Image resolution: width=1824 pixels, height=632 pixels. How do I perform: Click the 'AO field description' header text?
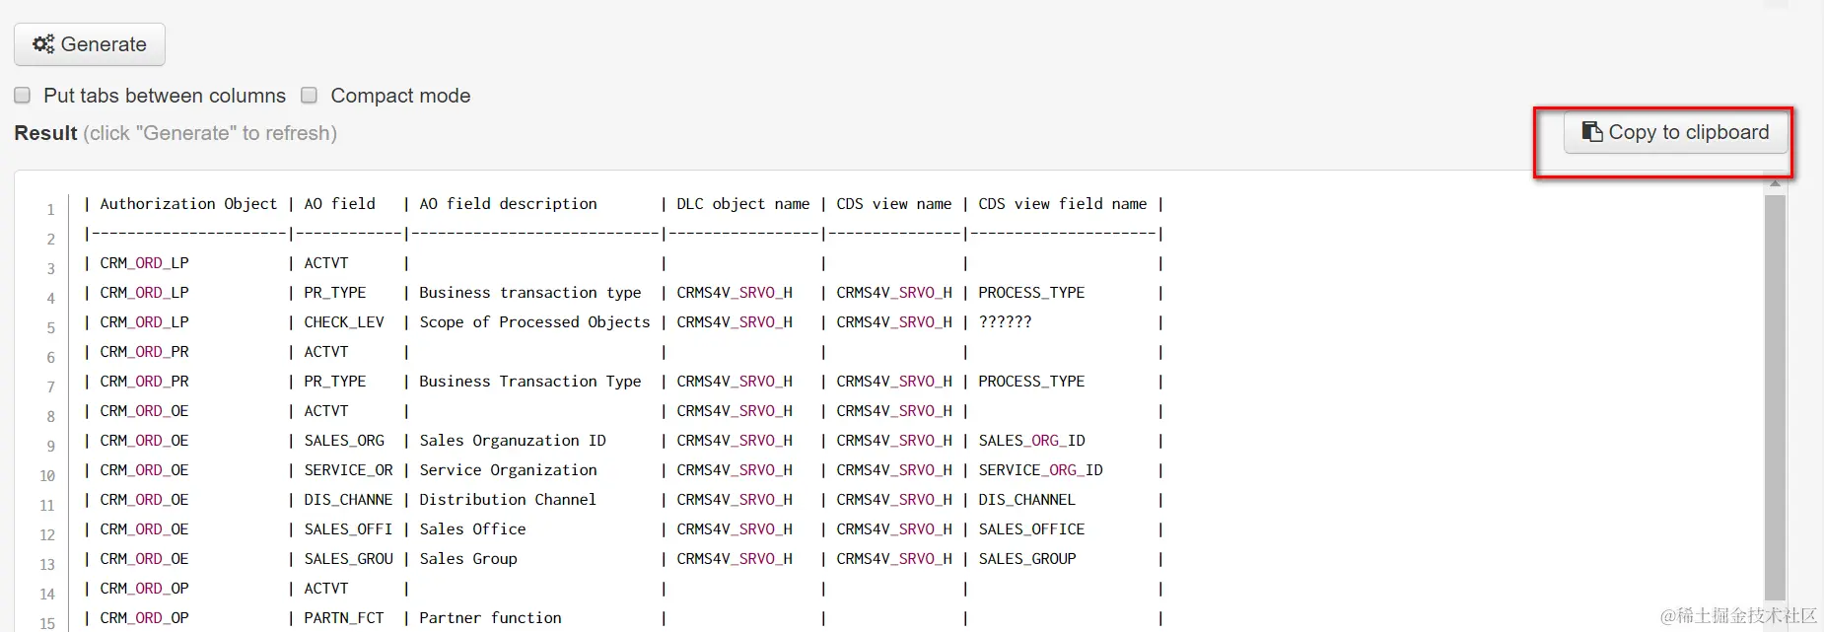point(508,204)
